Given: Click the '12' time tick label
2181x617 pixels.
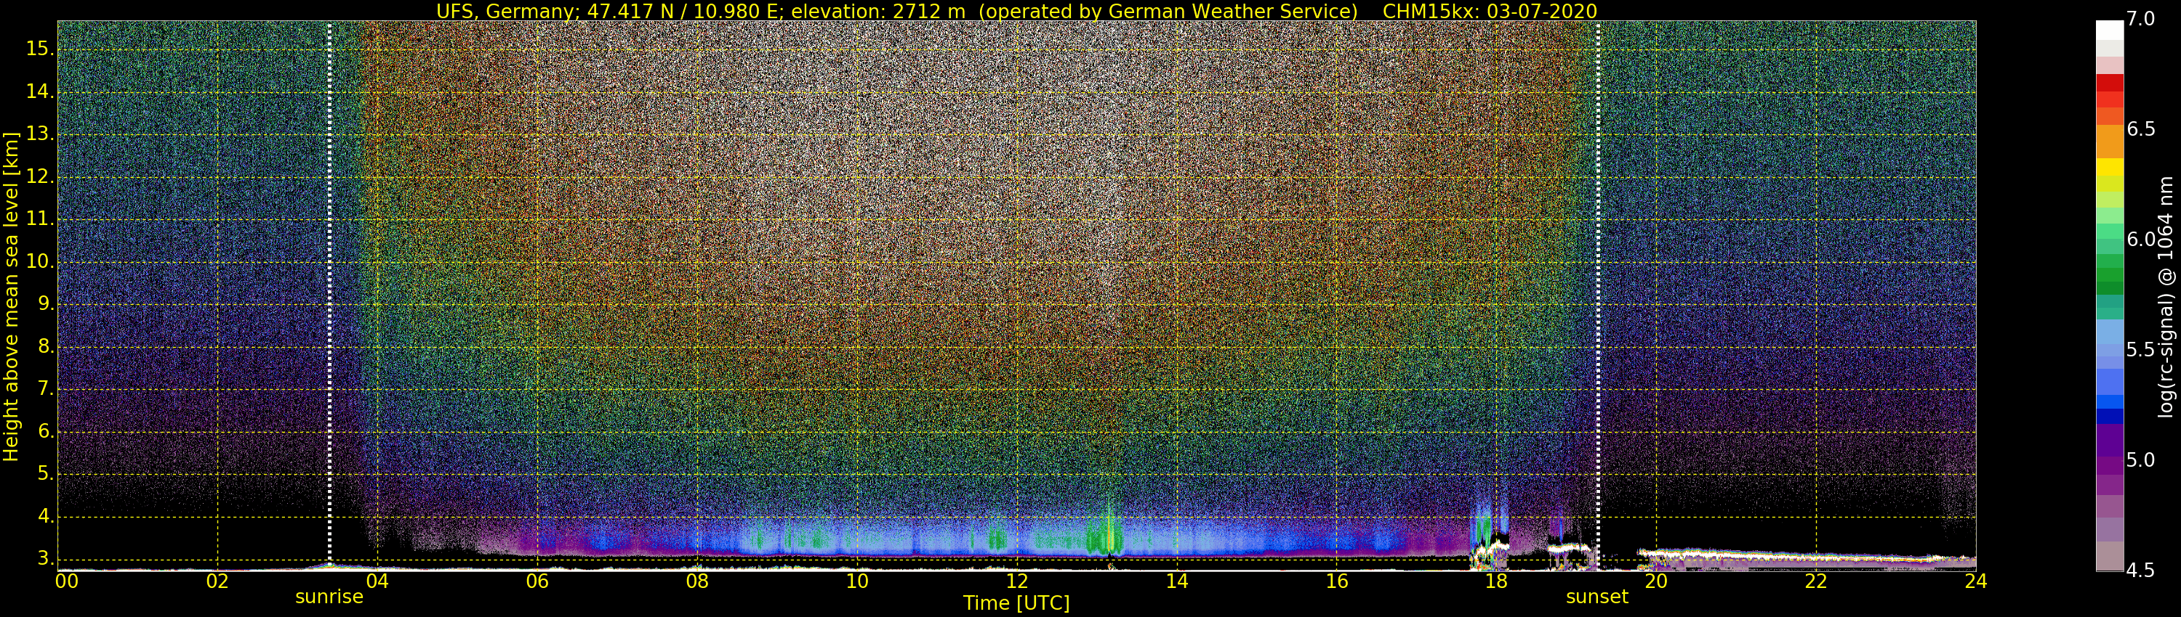Looking at the screenshot, I should click(x=1017, y=581).
